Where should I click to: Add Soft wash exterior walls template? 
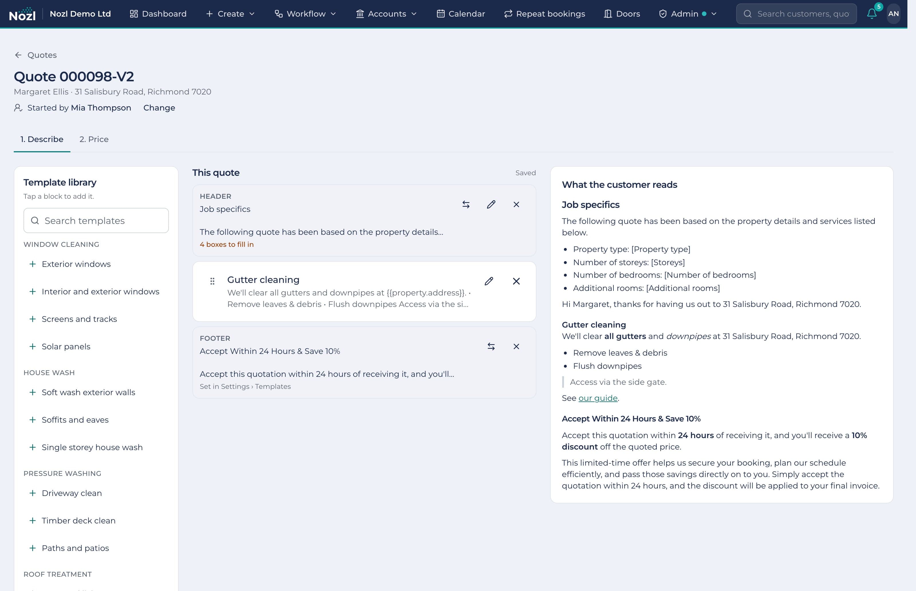96,392
